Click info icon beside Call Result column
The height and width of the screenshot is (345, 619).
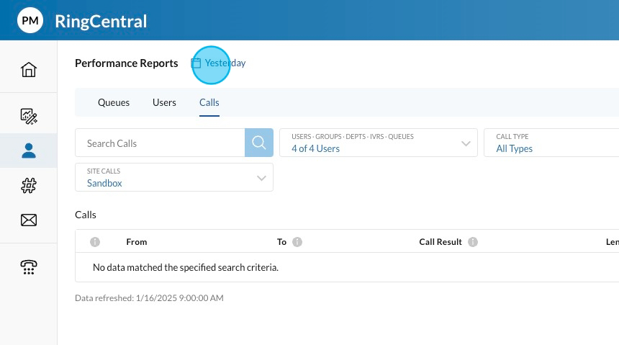(x=473, y=242)
